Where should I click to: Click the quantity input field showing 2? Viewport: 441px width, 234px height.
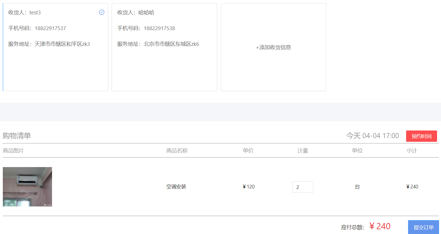[x=303, y=187]
